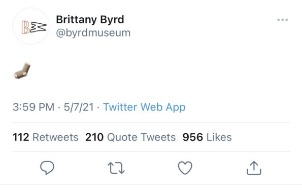The width and height of the screenshot is (302, 190).
Task: Open the three-dot more options menu
Action: (283, 20)
